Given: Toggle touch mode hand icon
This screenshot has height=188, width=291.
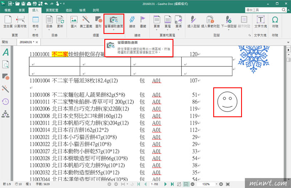Looking at the screenshot, I should (57, 3).
